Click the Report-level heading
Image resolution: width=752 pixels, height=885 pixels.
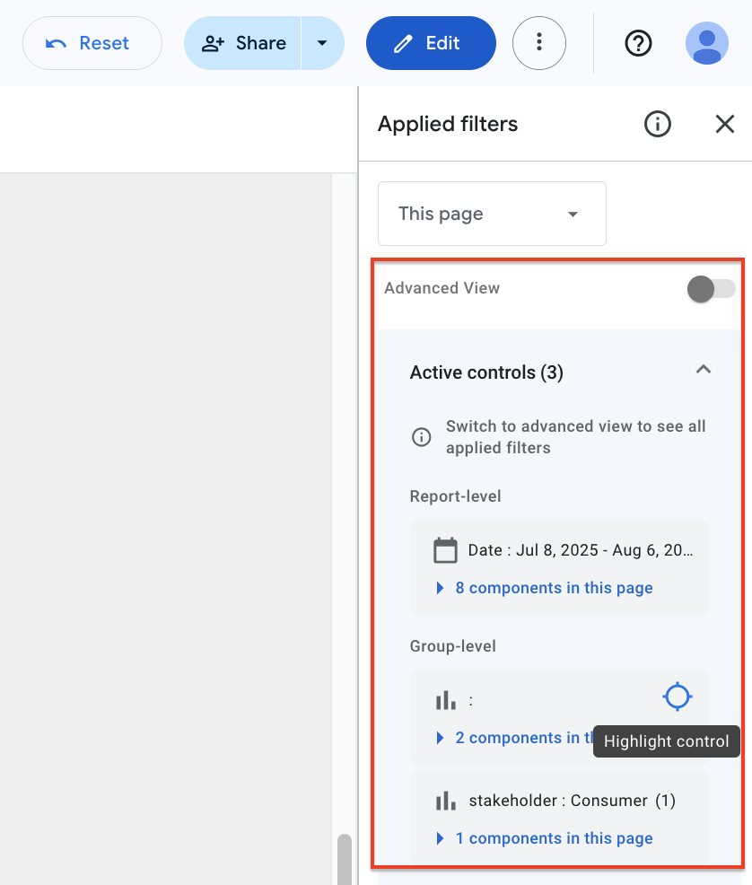point(455,496)
